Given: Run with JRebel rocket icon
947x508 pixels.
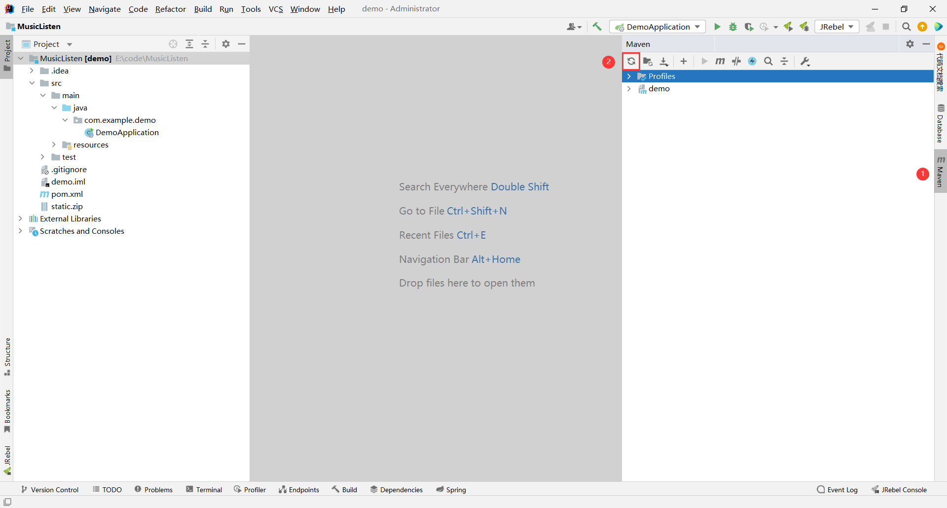Looking at the screenshot, I should (x=788, y=27).
